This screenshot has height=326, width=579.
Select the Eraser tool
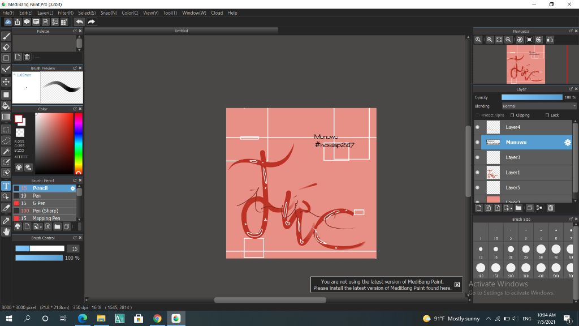pos(6,47)
